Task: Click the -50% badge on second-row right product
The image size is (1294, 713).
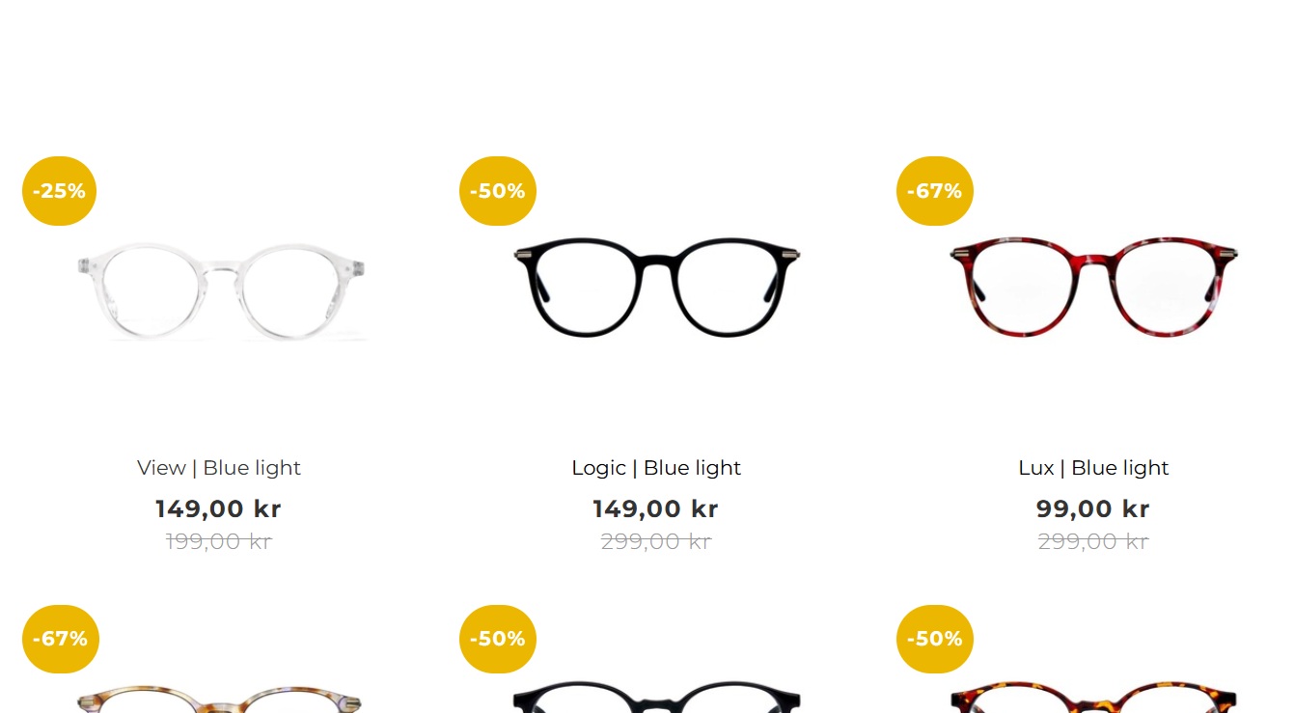Action: tap(935, 639)
